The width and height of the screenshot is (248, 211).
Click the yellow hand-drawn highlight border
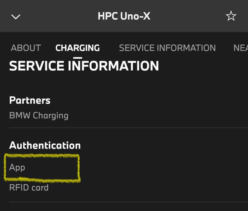tap(78, 167)
